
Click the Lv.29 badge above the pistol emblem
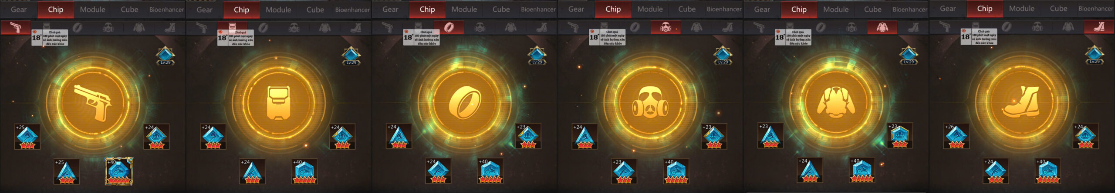pos(166,56)
